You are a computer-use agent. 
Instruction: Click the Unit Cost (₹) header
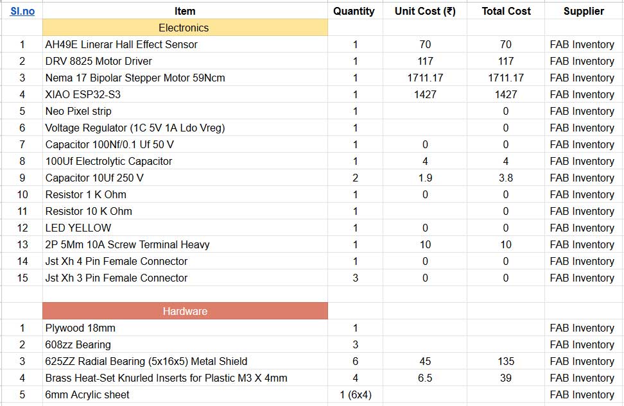point(425,11)
